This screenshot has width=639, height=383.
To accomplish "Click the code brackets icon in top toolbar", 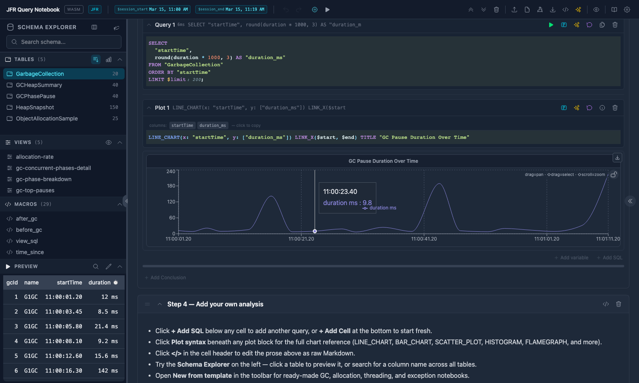I will point(566,10).
